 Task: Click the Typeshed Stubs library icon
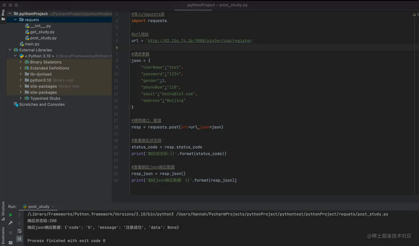tap(27, 98)
